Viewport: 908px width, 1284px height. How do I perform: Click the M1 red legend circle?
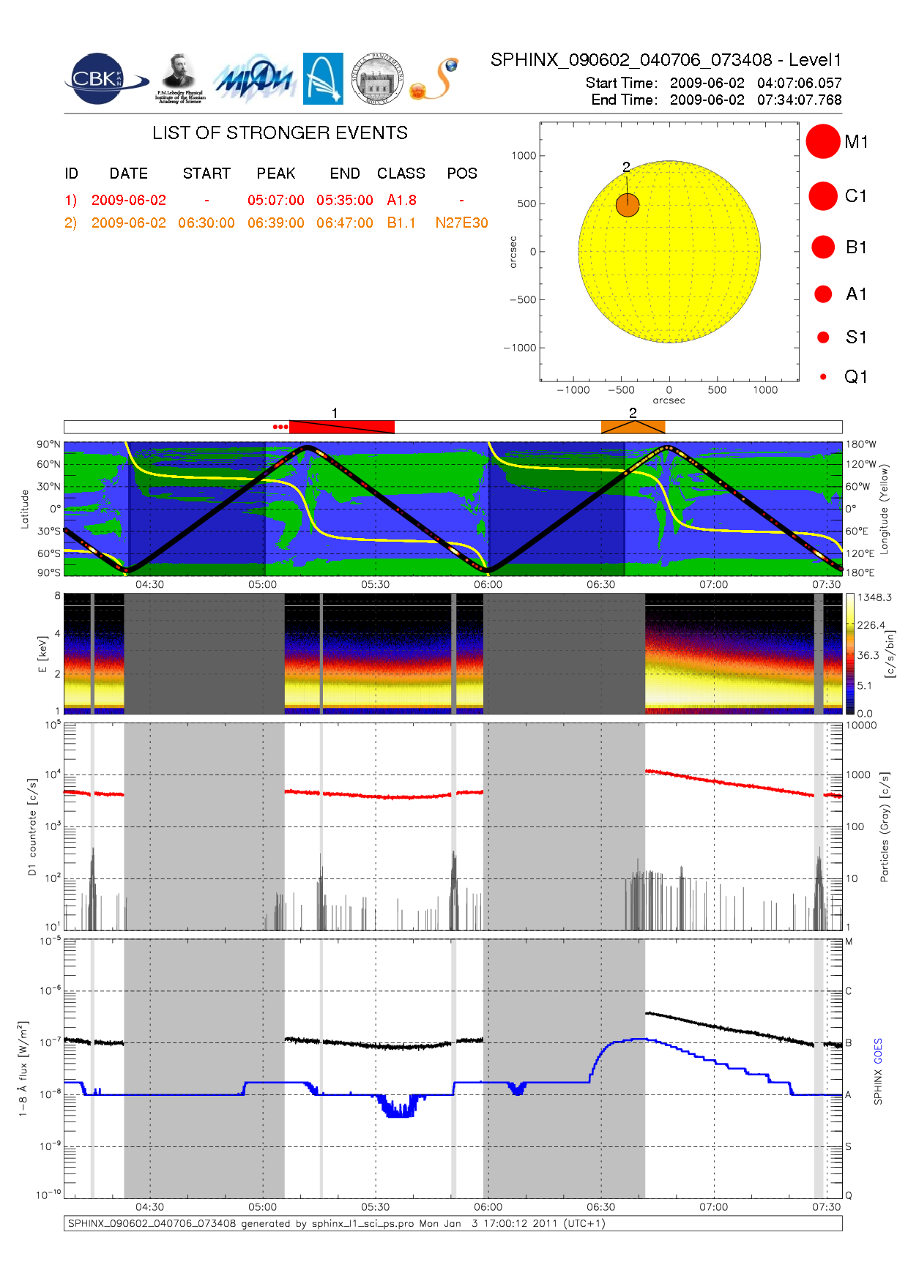822,141
